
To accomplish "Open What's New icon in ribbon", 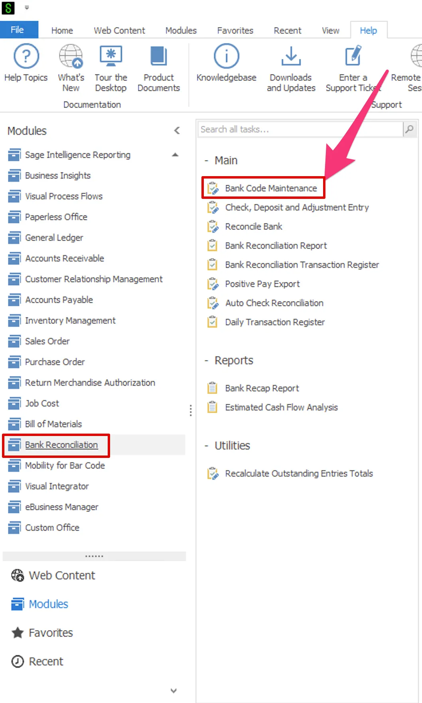I will pos(71,56).
